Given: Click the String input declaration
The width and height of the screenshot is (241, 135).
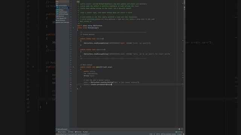Looking at the screenshot, I should click(x=89, y=76).
